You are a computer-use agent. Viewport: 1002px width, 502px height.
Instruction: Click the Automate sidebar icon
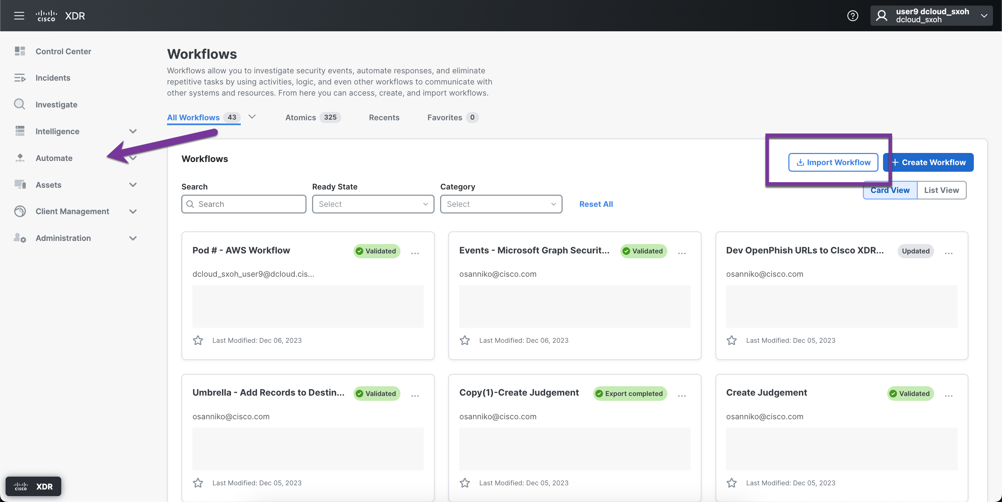pos(20,158)
